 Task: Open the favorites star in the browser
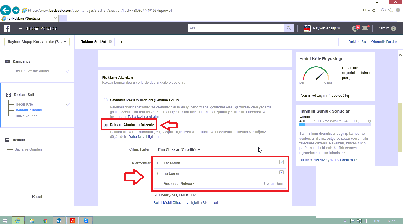coord(391,10)
